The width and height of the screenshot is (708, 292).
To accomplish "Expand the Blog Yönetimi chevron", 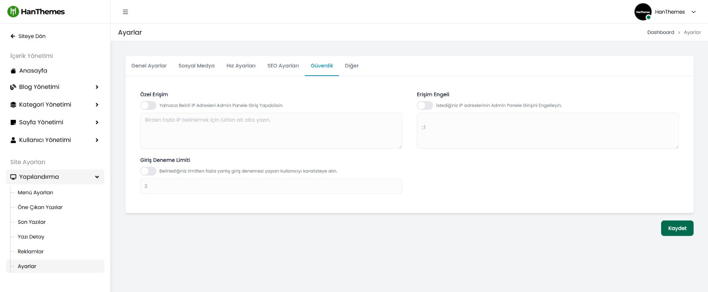I will pos(97,87).
